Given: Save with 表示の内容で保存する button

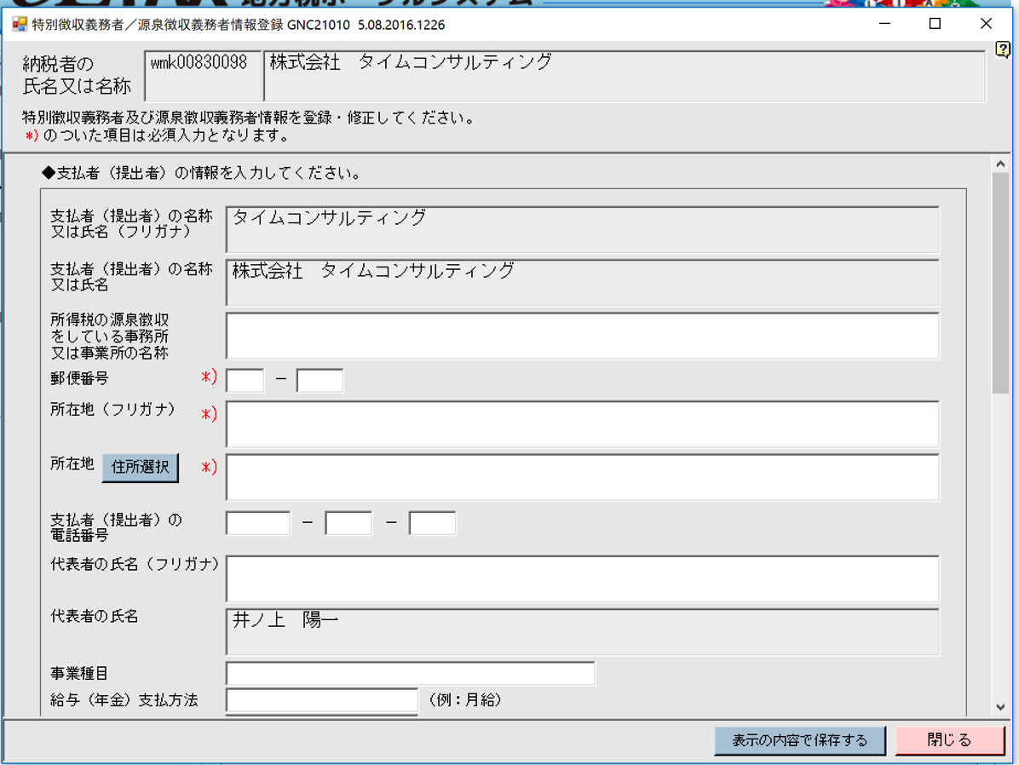Looking at the screenshot, I should 800,740.
